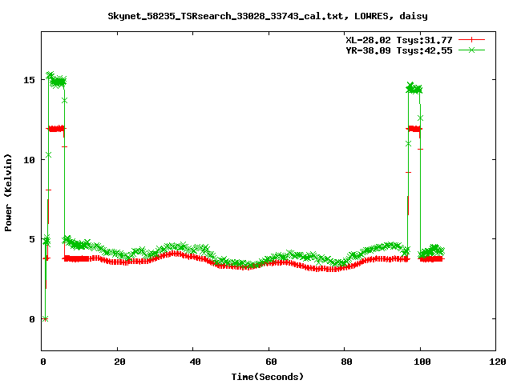The width and height of the screenshot is (513, 384).
Task: Click the y-axis tick label 10
Action: click(29, 160)
